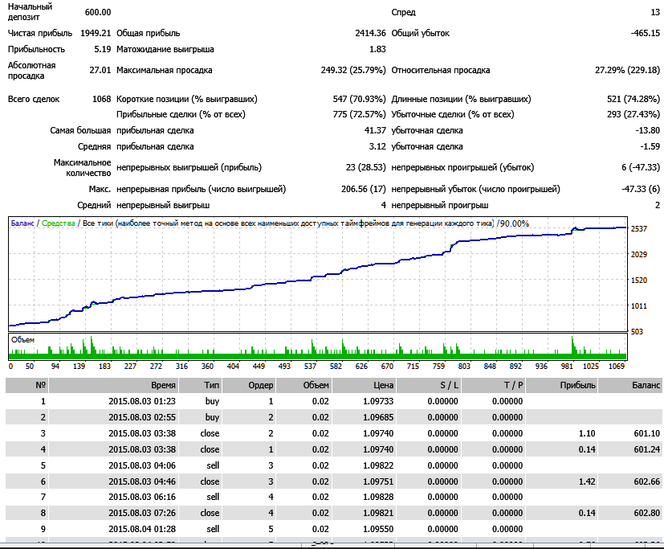The width and height of the screenshot is (664, 549).
Task: Select the spread value 13
Action: (x=655, y=12)
